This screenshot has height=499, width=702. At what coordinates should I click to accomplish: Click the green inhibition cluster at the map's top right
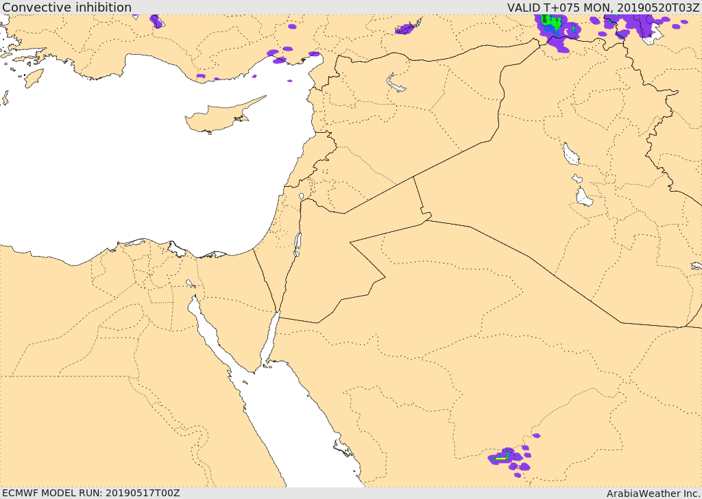551,21
